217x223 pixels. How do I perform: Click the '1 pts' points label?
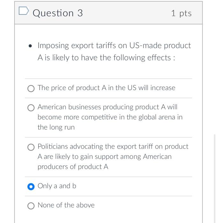pyautogui.click(x=181, y=13)
